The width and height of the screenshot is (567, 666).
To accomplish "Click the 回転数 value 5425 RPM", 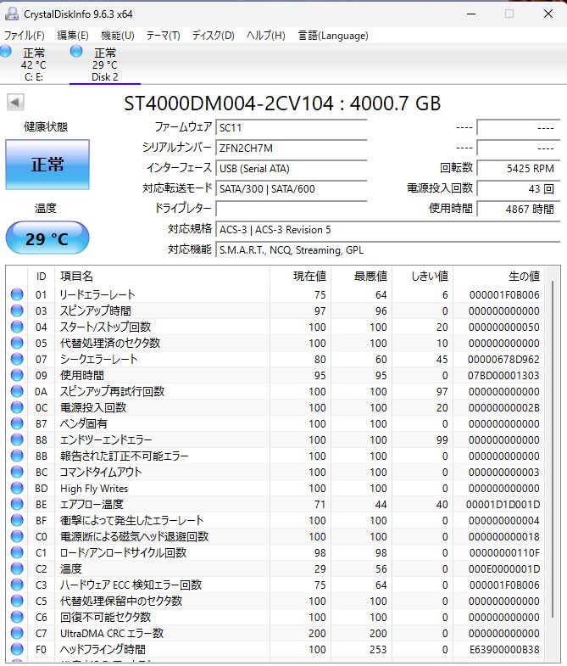I will [519, 168].
